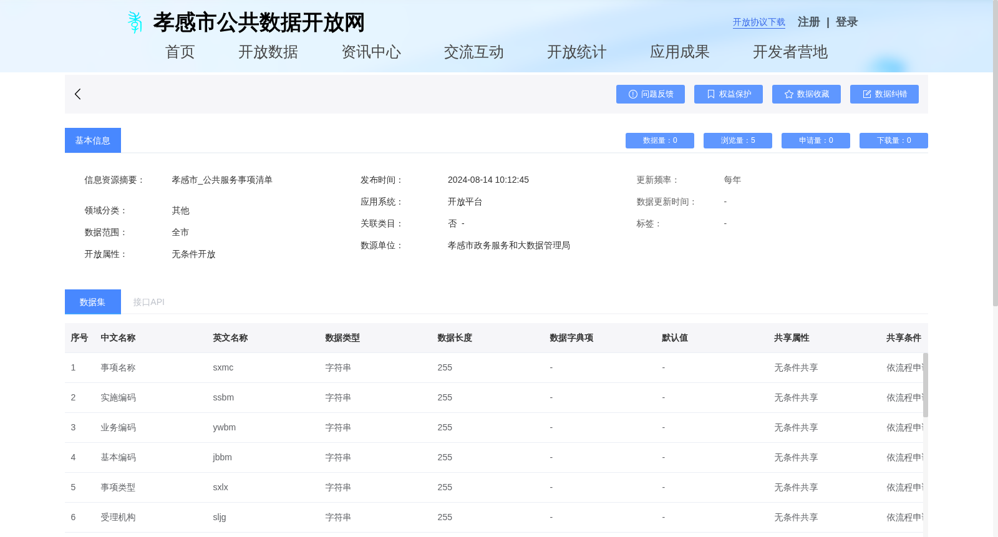Click the jbbm English name cell

coord(222,458)
